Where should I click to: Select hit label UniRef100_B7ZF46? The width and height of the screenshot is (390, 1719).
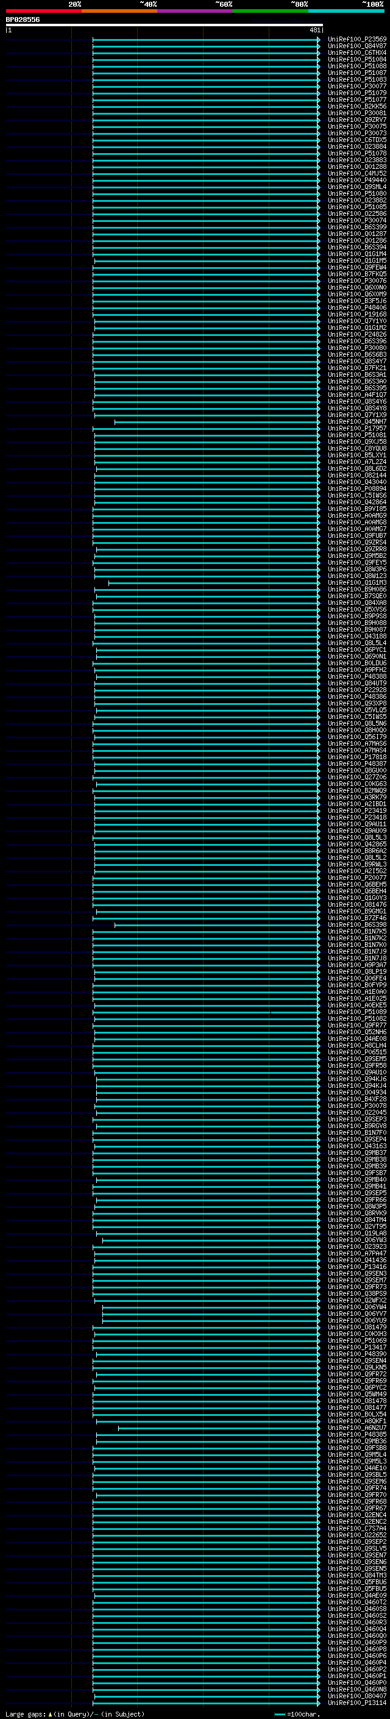click(357, 918)
